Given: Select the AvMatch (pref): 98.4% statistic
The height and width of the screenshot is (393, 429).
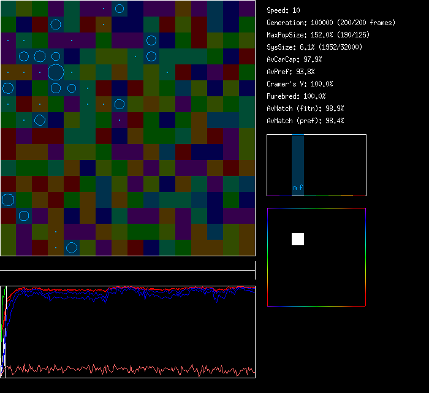Looking at the screenshot, I should (x=305, y=121).
